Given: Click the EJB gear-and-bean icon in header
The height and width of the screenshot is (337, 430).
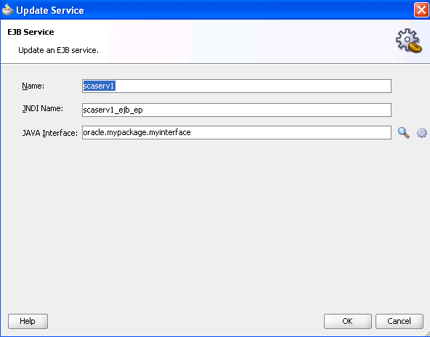Looking at the screenshot, I should pyautogui.click(x=409, y=41).
